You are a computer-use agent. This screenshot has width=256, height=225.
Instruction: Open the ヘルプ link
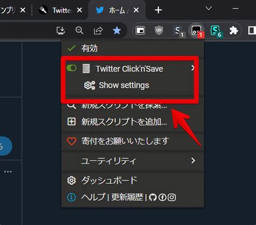pos(93,197)
